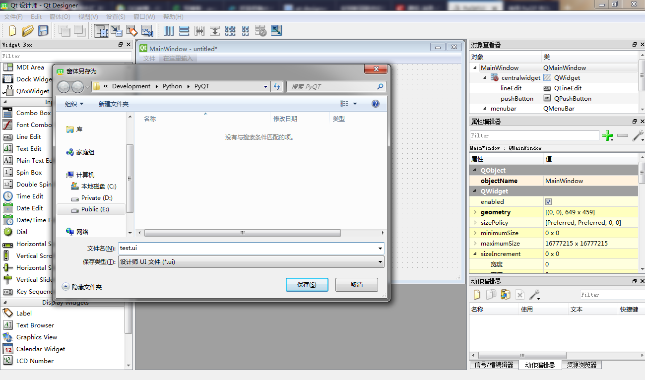The width and height of the screenshot is (645, 380).
Task: Click the Development breadcrumb in path bar
Action: tap(131, 86)
